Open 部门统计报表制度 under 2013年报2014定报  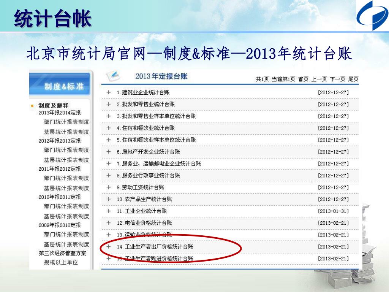pyautogui.click(x=66, y=122)
